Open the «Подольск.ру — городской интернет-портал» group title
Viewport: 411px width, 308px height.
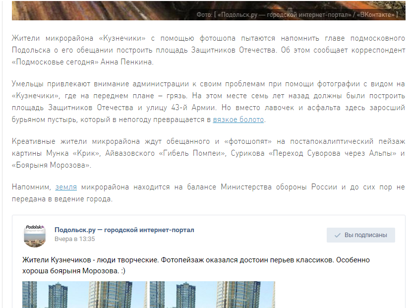pyautogui.click(x=124, y=230)
